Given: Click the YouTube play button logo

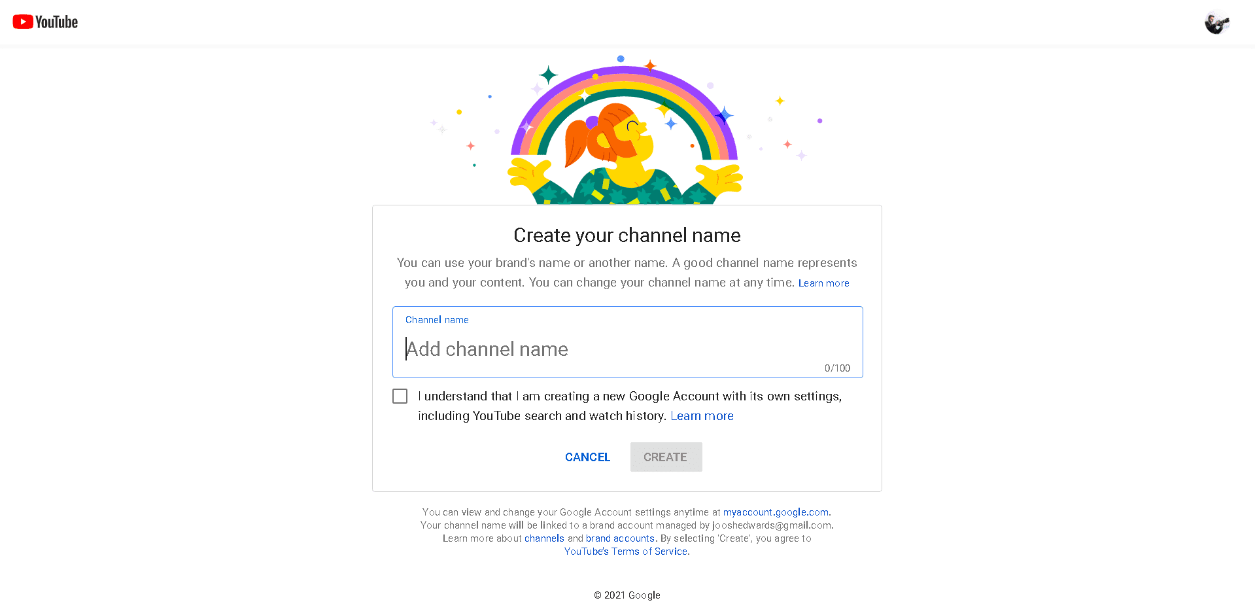Looking at the screenshot, I should 23,21.
